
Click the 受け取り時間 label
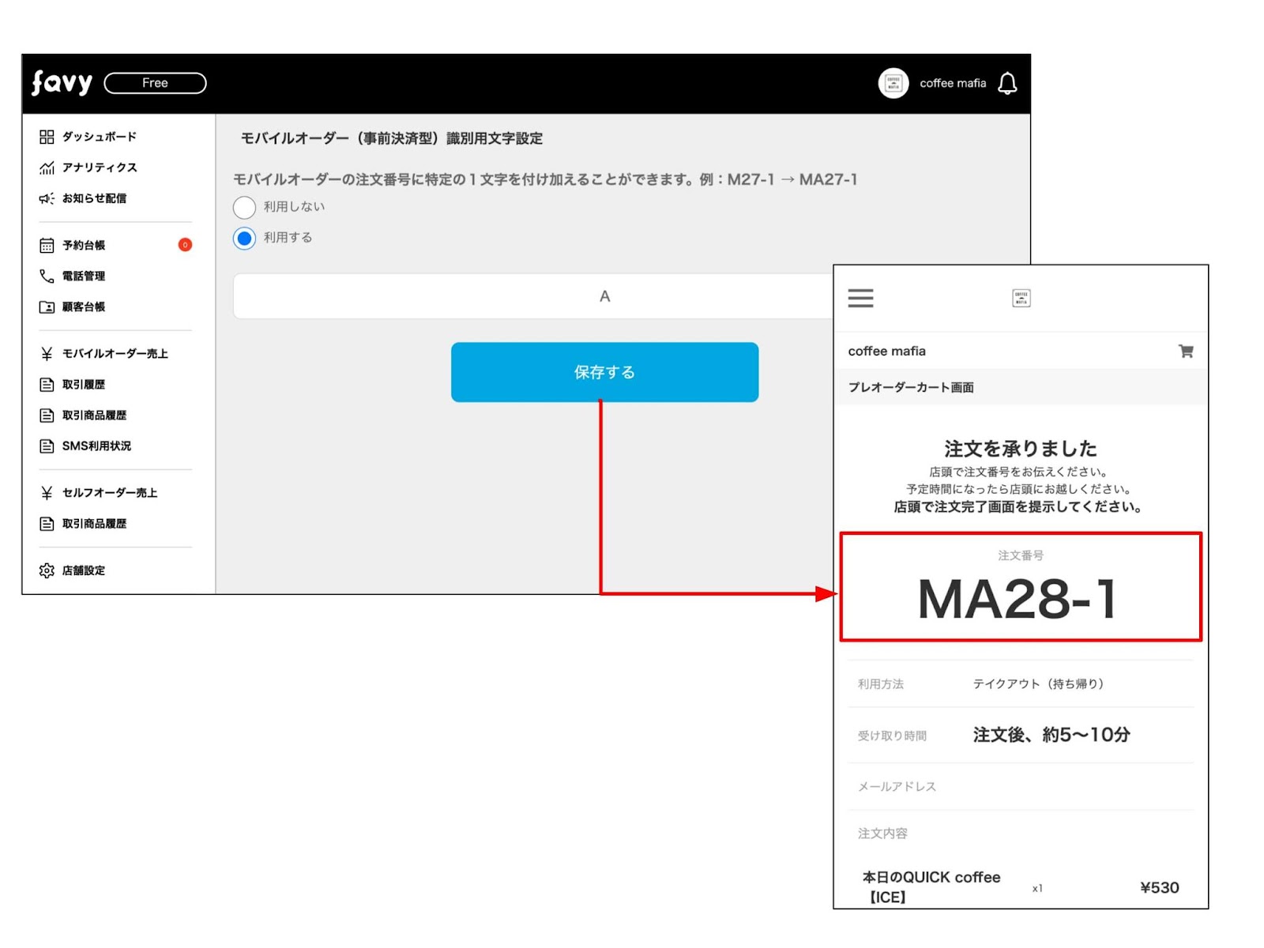(x=892, y=735)
